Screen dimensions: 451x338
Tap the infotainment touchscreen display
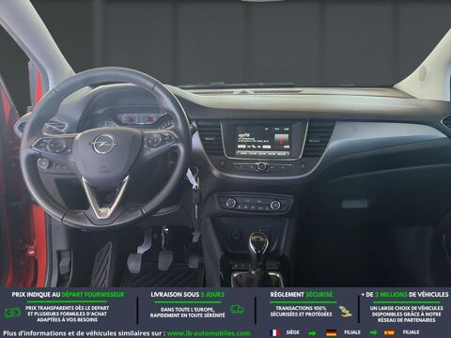[263, 140]
